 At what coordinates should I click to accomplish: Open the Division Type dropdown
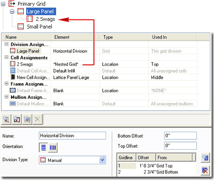point(102,160)
